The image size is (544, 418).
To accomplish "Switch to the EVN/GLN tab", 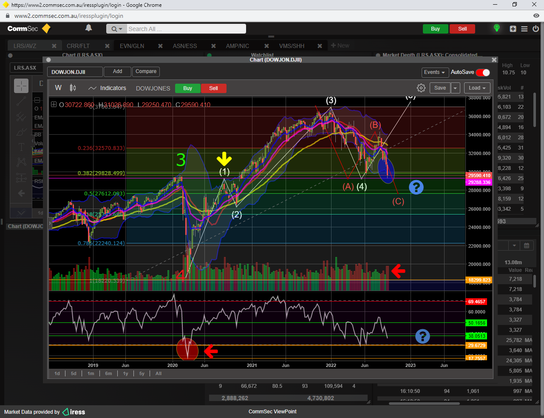I will tap(132, 46).
